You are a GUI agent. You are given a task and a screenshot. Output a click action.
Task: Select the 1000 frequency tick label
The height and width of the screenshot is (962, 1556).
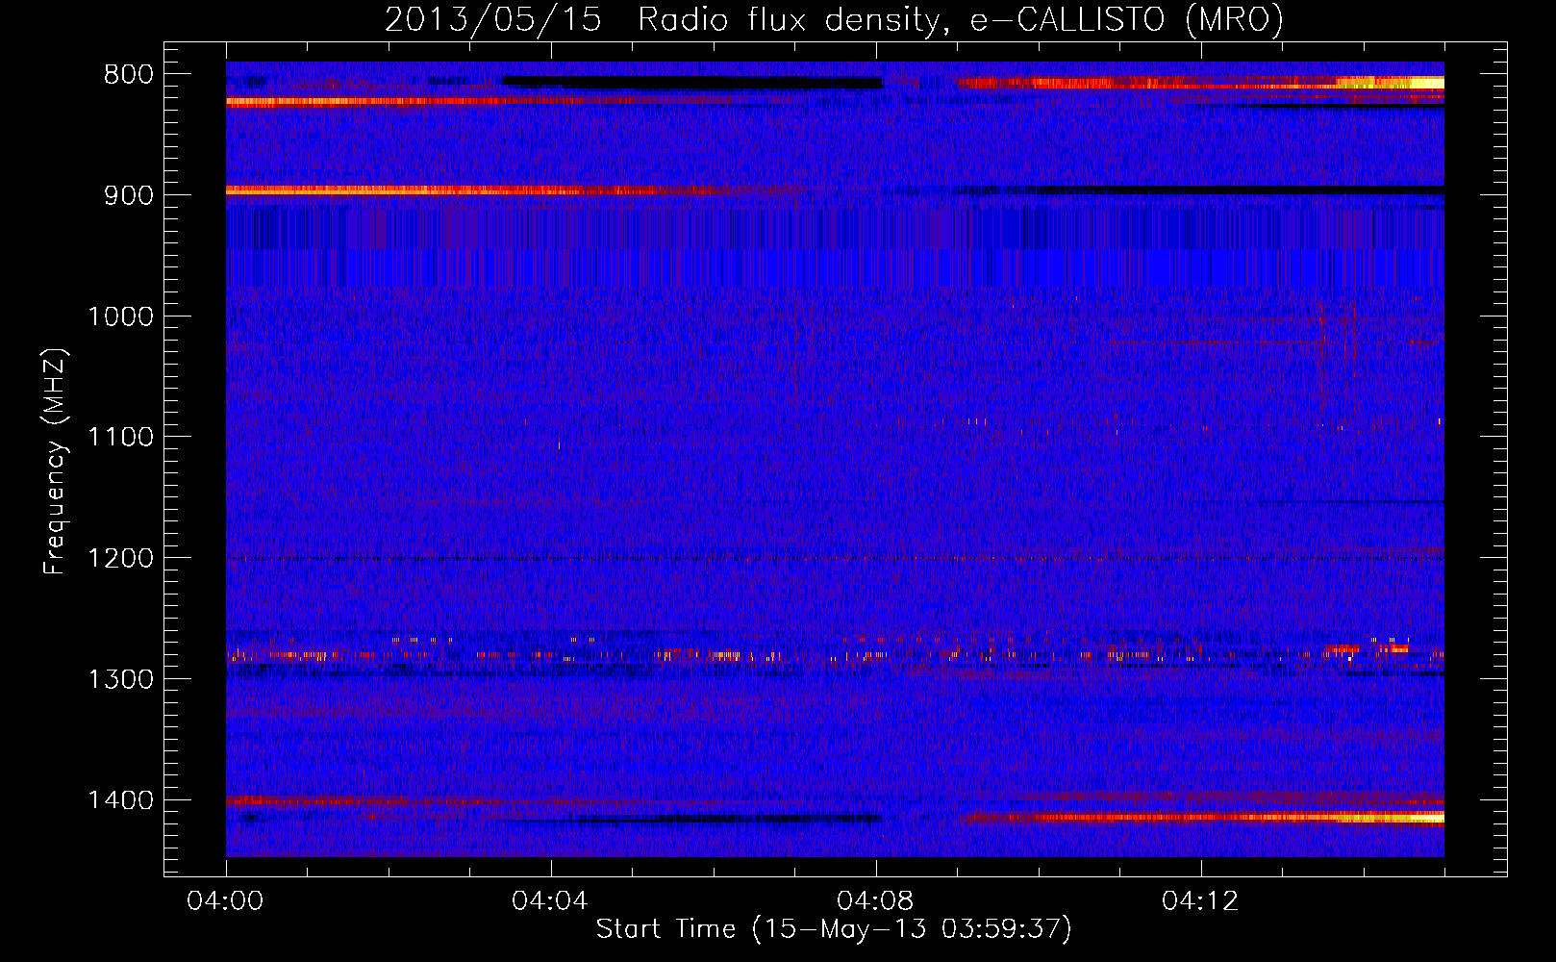pyautogui.click(x=120, y=316)
